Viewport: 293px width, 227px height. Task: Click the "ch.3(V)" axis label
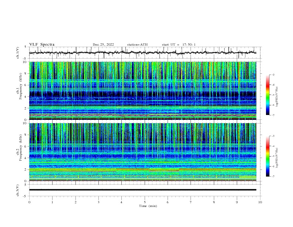click(18, 190)
